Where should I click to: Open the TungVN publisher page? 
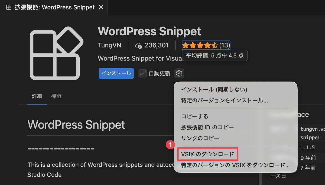tap(110, 45)
